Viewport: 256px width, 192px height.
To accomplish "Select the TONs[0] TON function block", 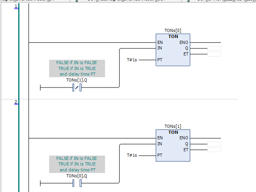I will [x=173, y=50].
